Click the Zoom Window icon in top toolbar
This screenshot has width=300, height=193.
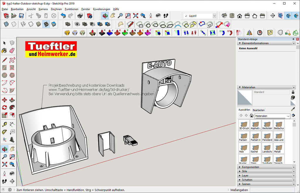point(128,16)
